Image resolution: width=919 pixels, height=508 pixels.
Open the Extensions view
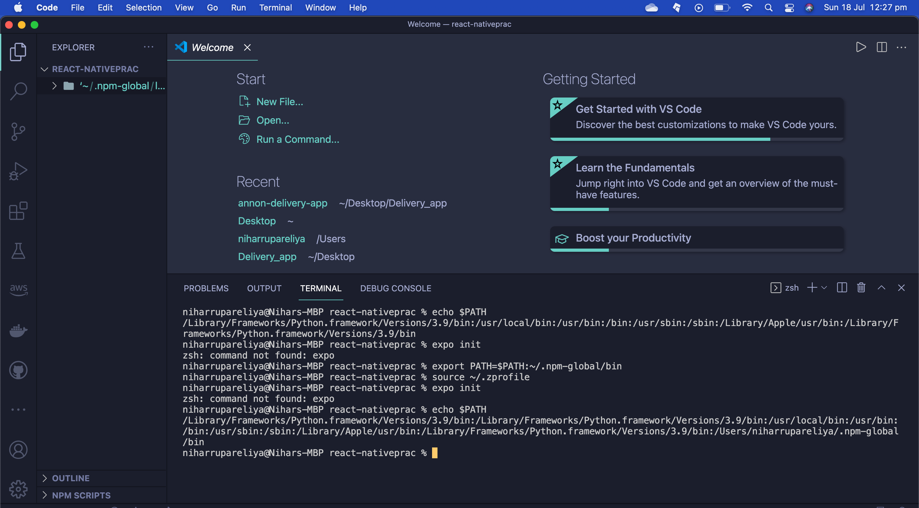pyautogui.click(x=18, y=211)
